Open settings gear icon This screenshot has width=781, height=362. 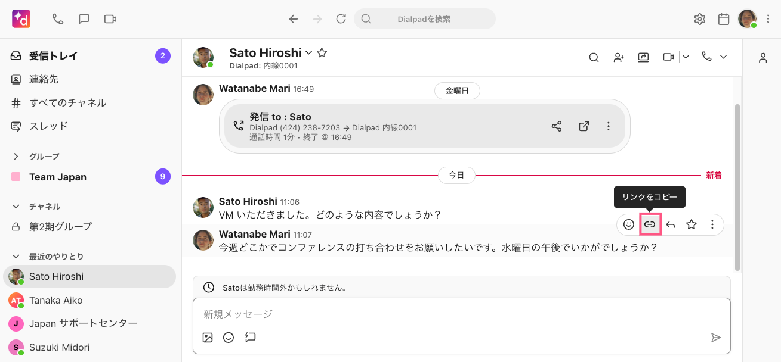pos(700,19)
